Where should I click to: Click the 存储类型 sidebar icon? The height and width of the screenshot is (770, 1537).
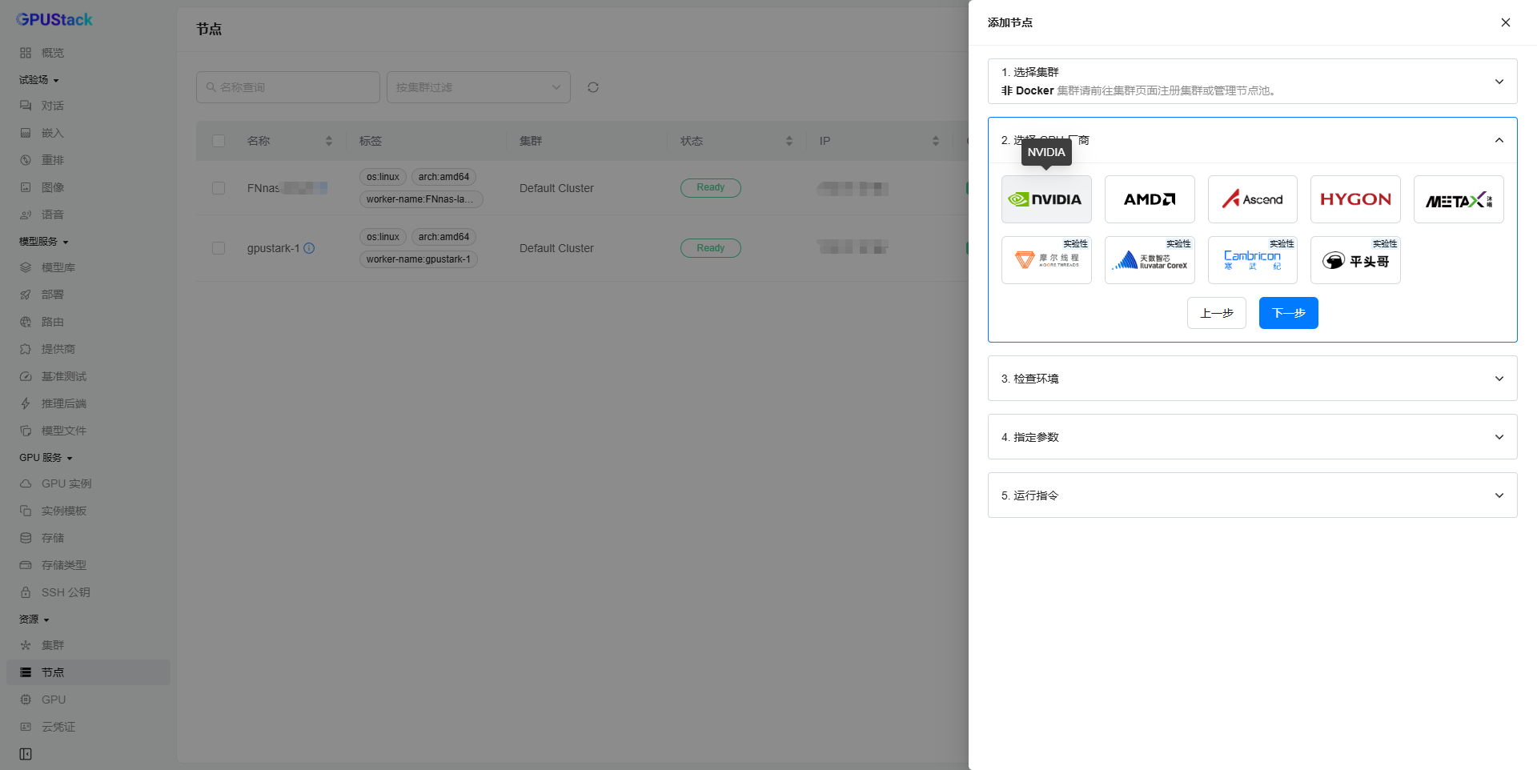(x=26, y=565)
